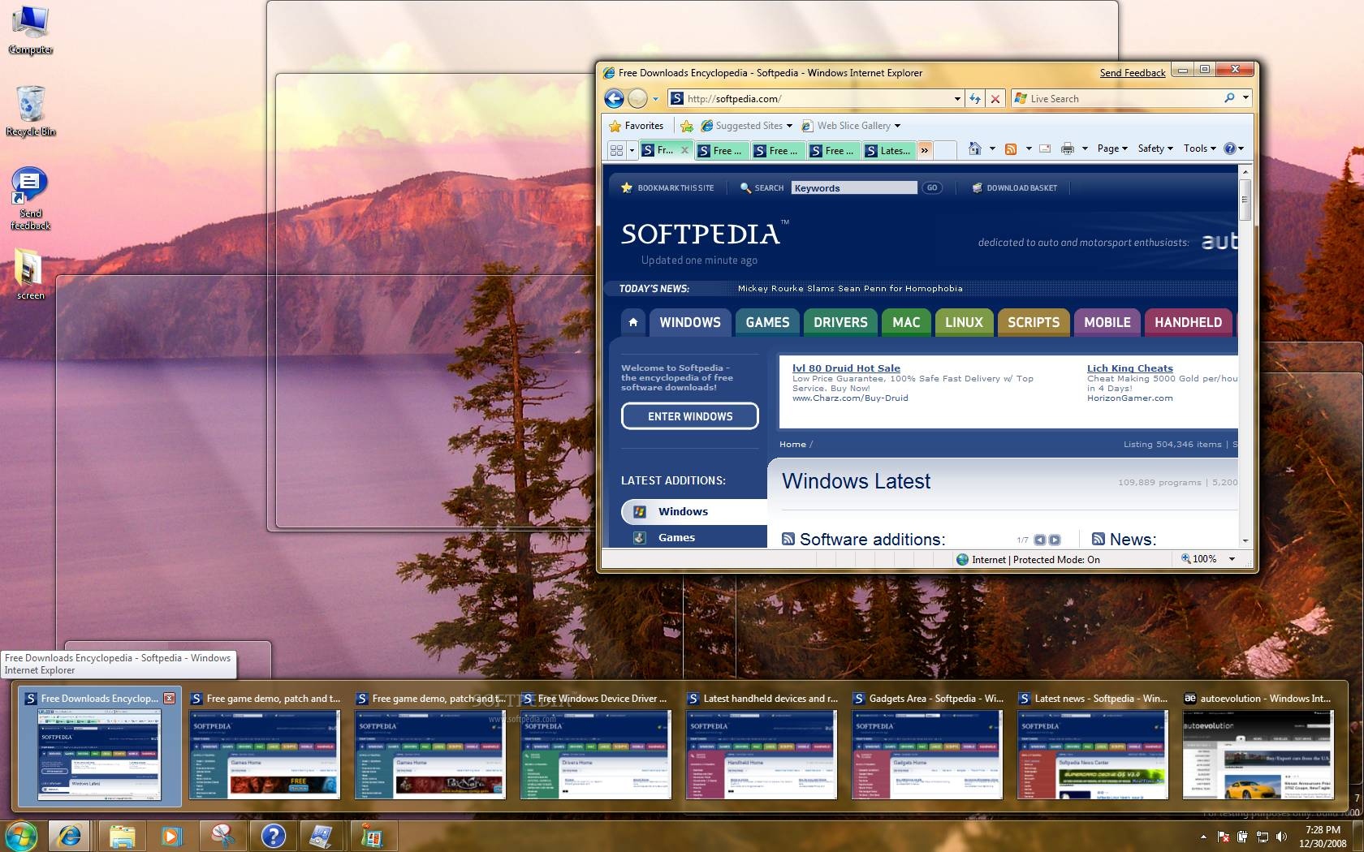Select the autoevolution window thumbnail
1364x852 pixels.
(x=1258, y=747)
